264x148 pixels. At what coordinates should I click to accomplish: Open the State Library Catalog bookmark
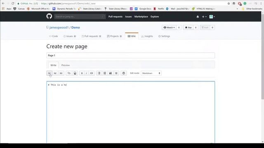pyautogui.click(x=90, y=9)
